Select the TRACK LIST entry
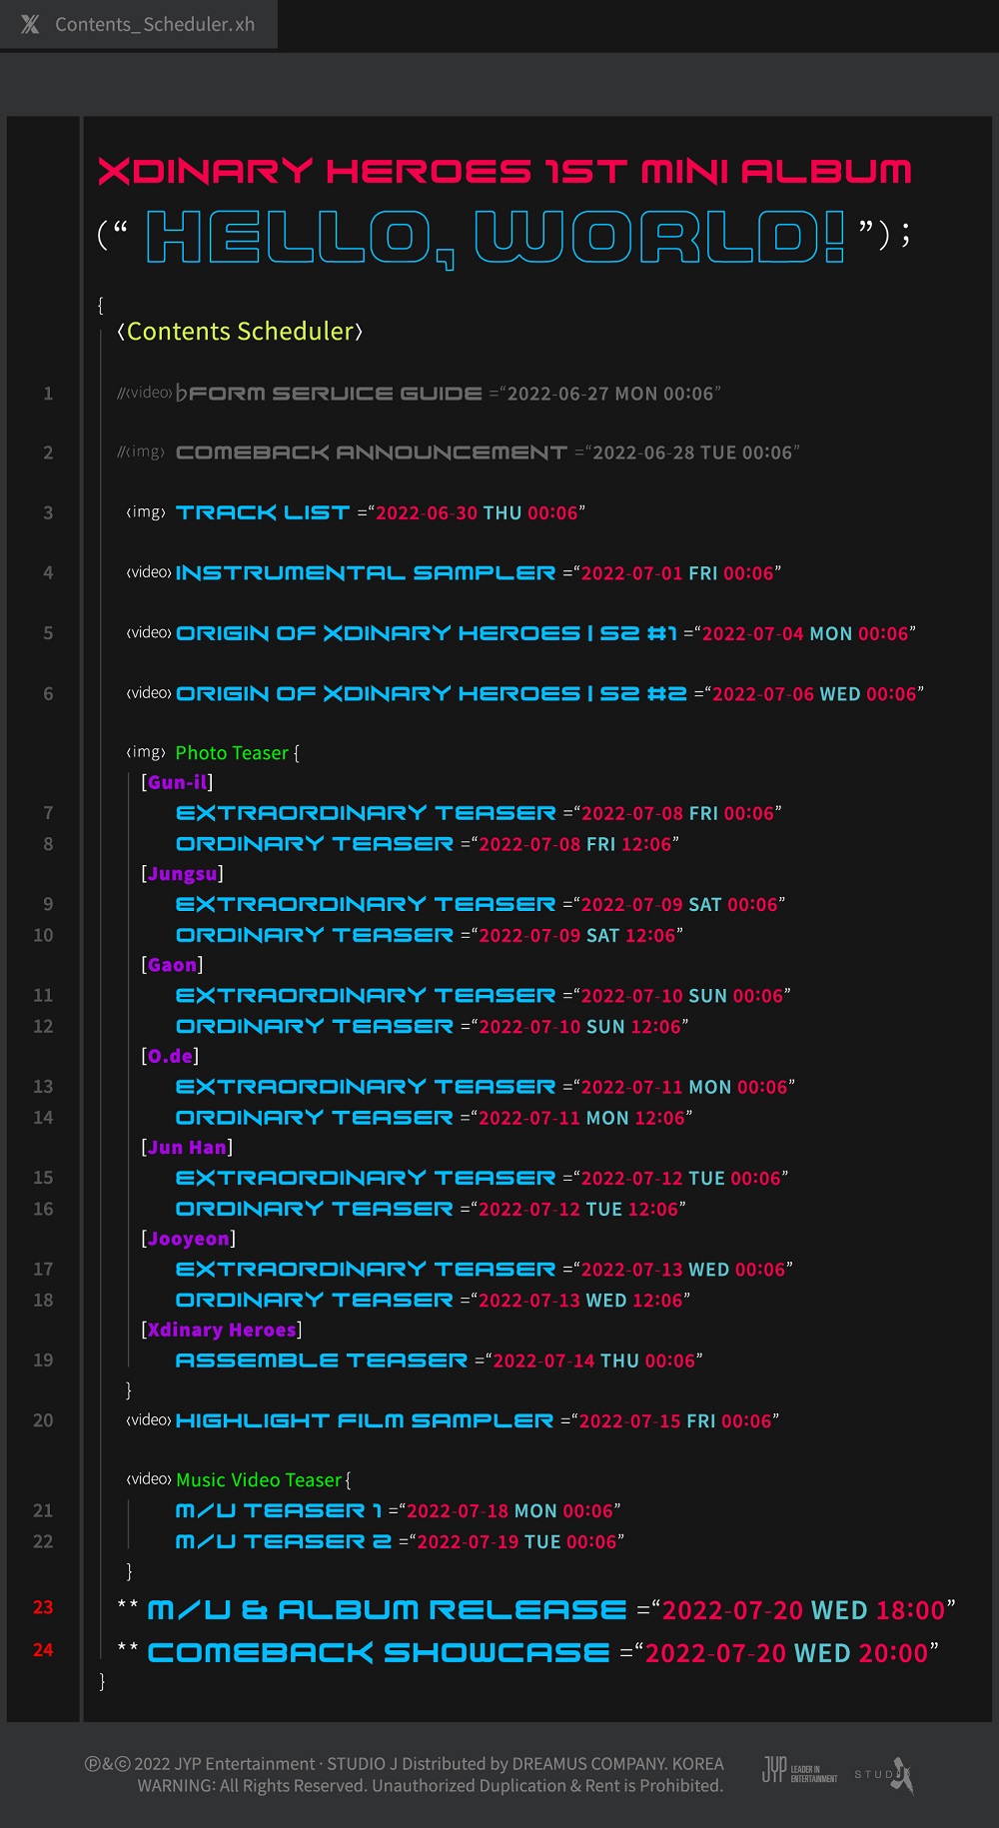This screenshot has height=1828, width=999. tap(263, 512)
